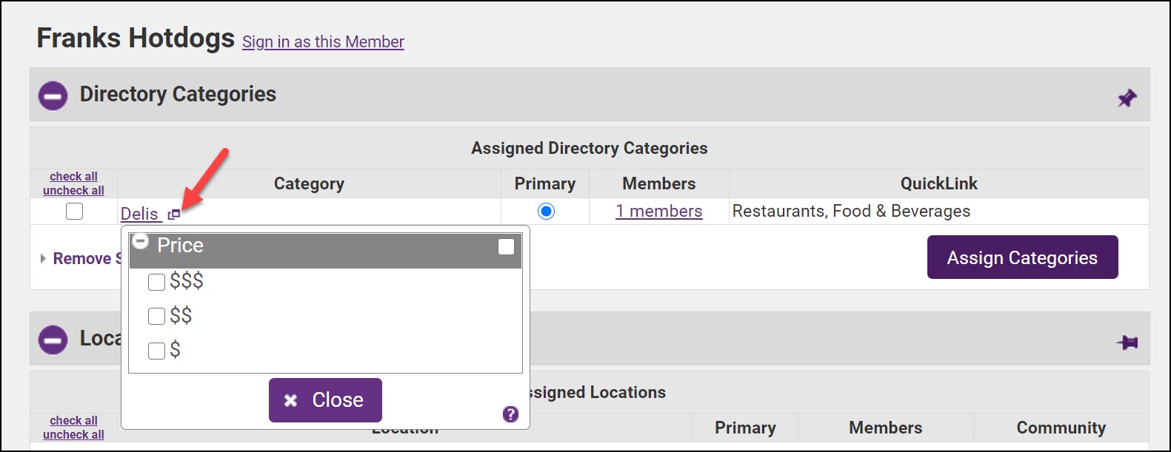Click the Delis category link
This screenshot has height=452, width=1171.
(x=139, y=214)
